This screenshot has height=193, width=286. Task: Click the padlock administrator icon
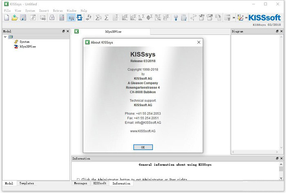52,18
